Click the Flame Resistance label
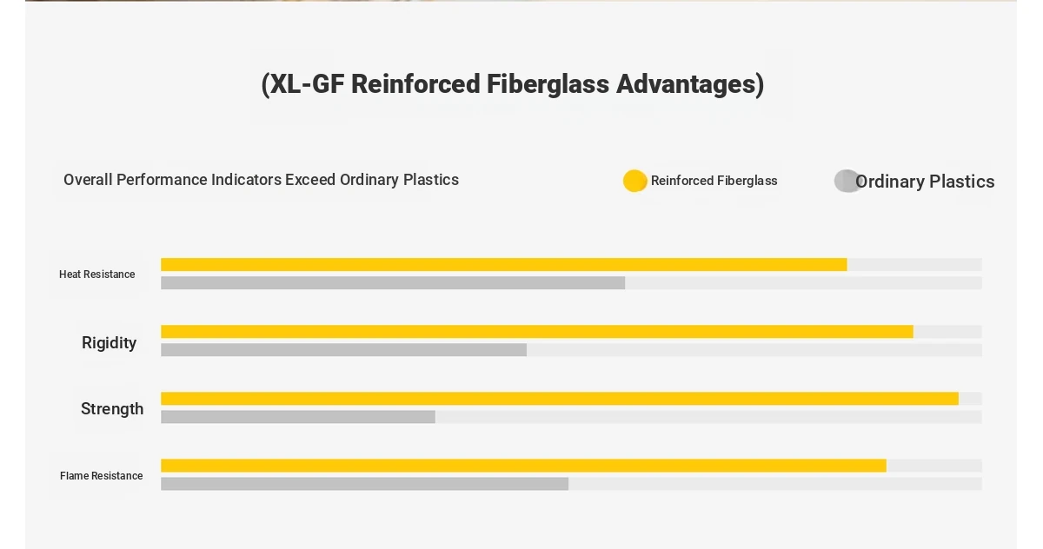Screen dimensions: 1043x549 tap(102, 476)
